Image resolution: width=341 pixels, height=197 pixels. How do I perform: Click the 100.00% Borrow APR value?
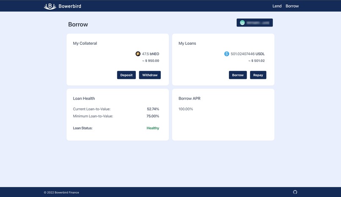pos(186,109)
